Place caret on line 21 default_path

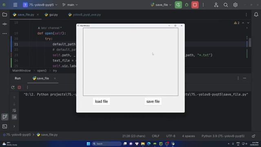[64, 44]
